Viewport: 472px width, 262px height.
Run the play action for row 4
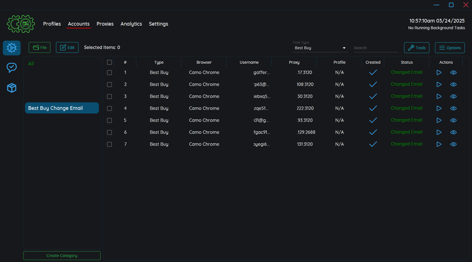coord(439,108)
